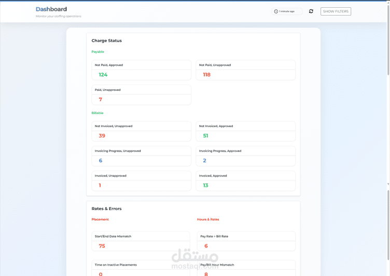Click 'Monitor your staffing operations' subtitle
Viewport: 390px width, 276px height.
(x=59, y=16)
